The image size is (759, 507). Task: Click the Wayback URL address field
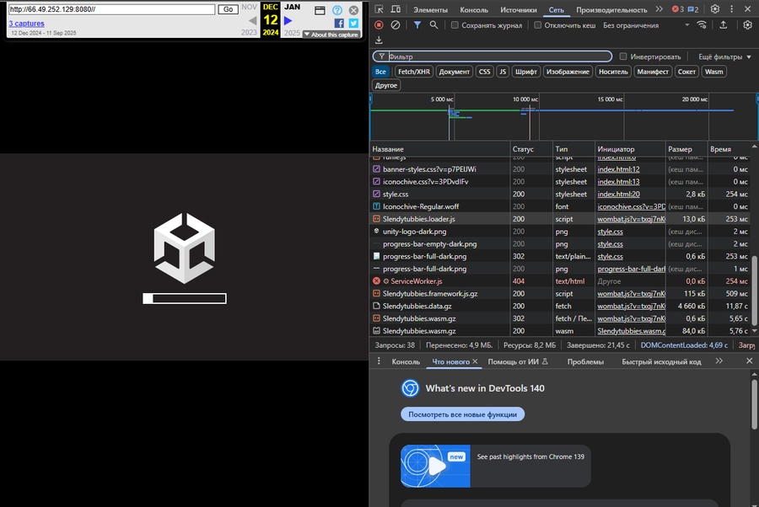[x=111, y=9]
